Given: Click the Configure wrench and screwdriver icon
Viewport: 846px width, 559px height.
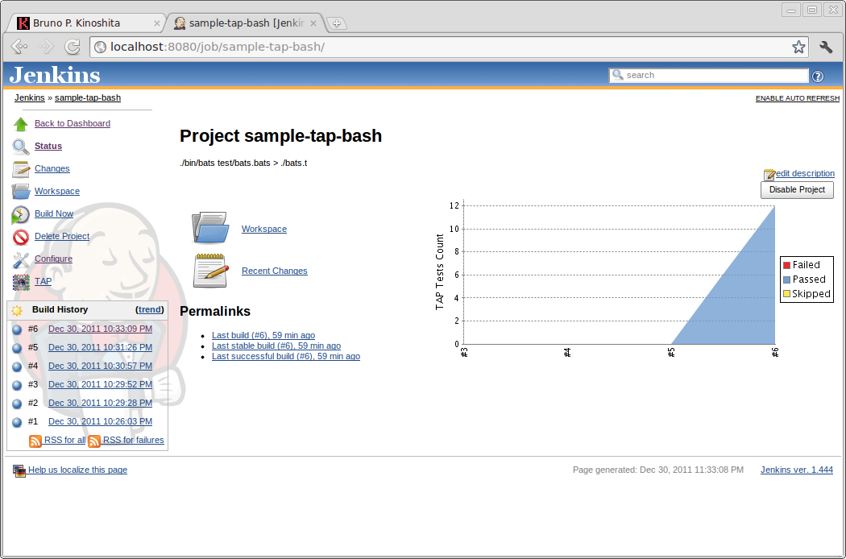Looking at the screenshot, I should [x=20, y=259].
